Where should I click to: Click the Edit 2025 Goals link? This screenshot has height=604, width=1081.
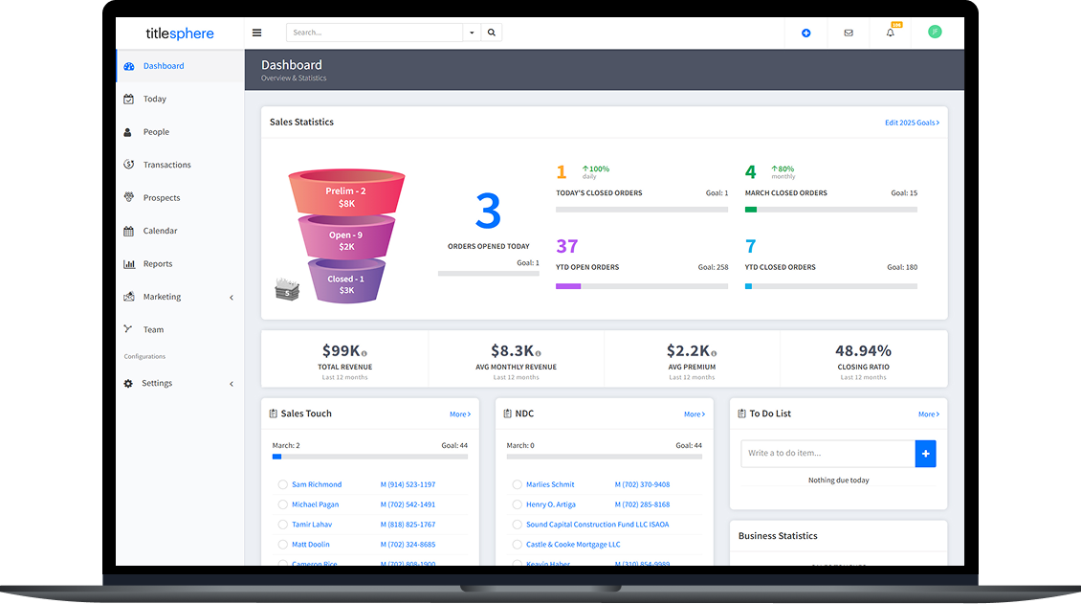coord(912,123)
